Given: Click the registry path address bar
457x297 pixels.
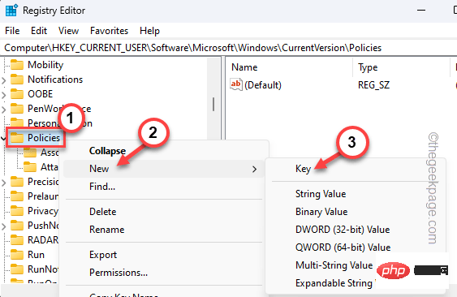Looking at the screenshot, I should (229, 48).
